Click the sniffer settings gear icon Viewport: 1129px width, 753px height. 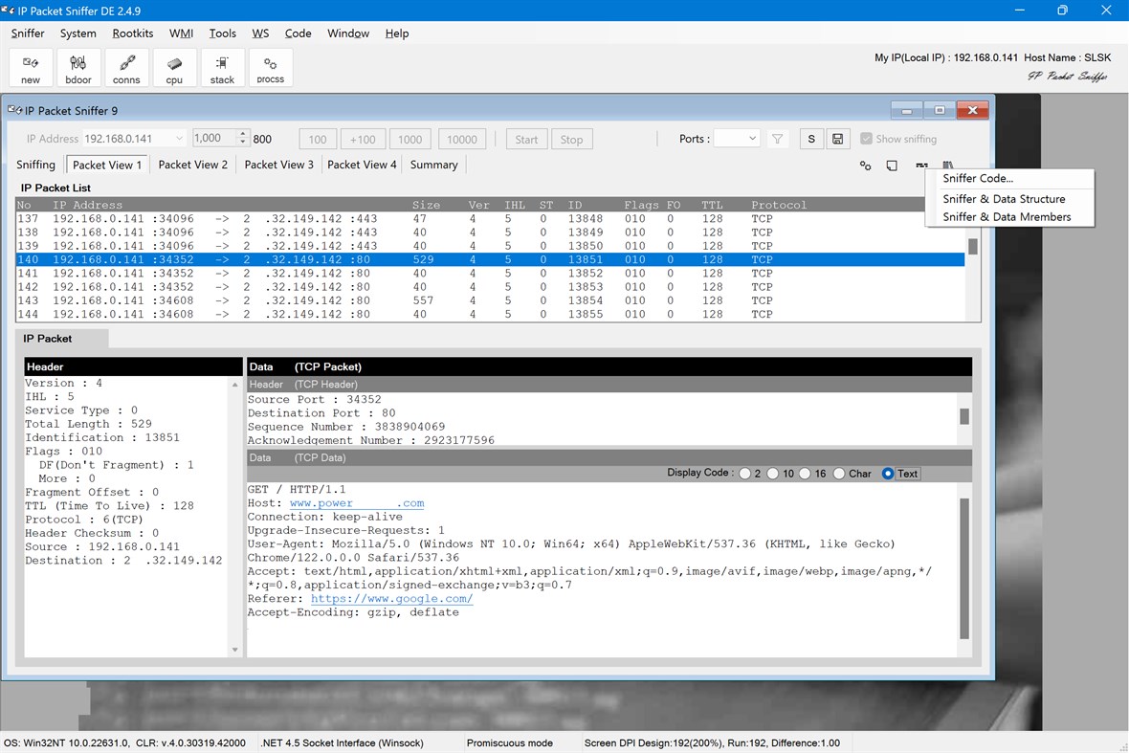[865, 165]
